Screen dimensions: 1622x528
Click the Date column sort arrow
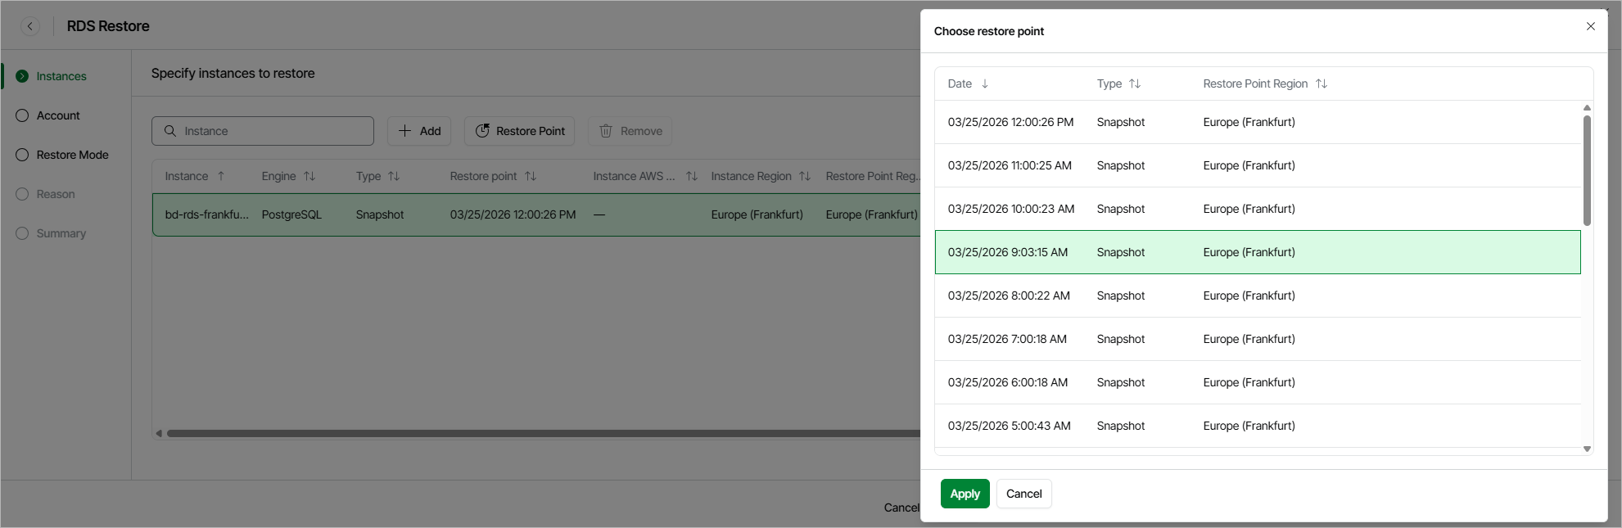click(x=985, y=83)
